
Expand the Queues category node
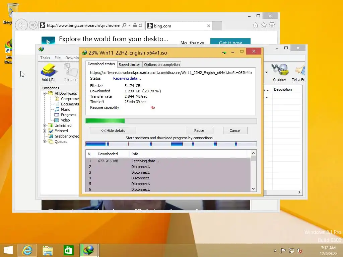pyautogui.click(x=44, y=142)
